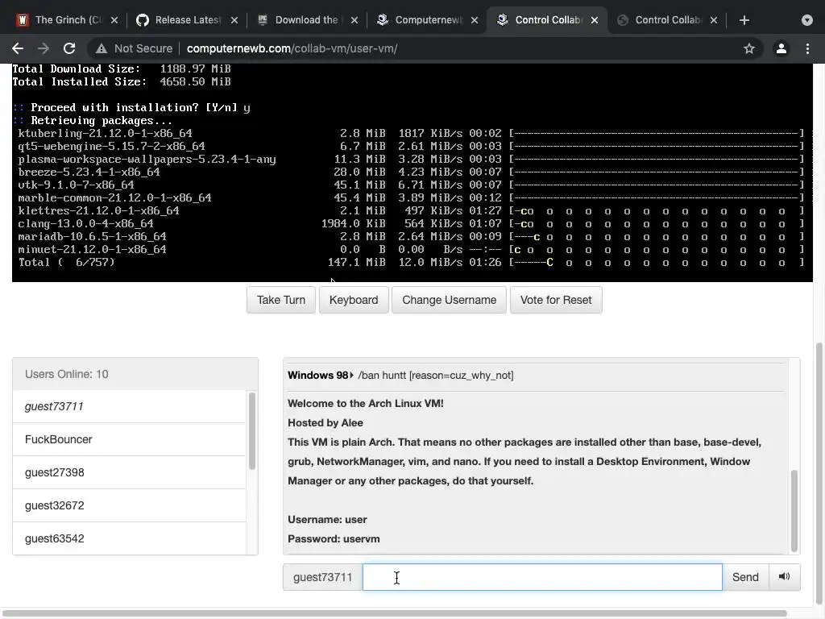Select the active Control Collab tab
Viewport: 825px width, 619px height.
click(547, 20)
